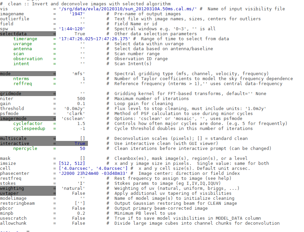
Task: Click the niter value 500
Action: point(81,99)
